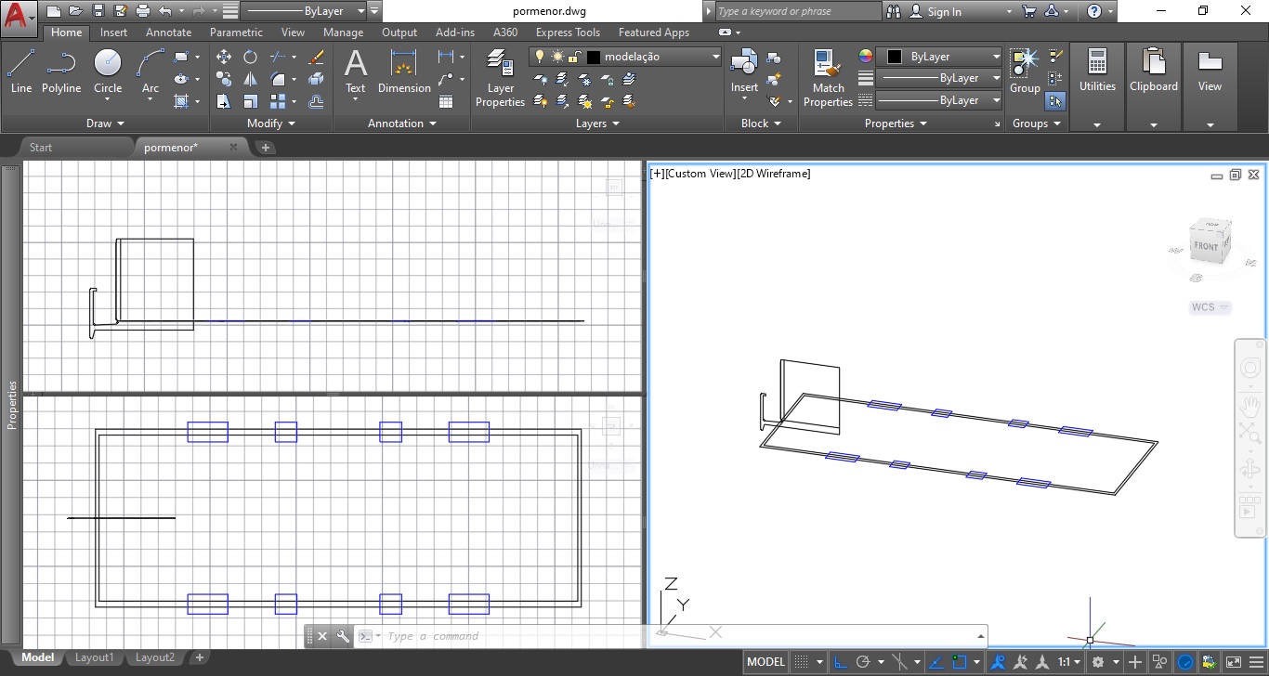Click Sign In link
The height and width of the screenshot is (676, 1269).
944,11
